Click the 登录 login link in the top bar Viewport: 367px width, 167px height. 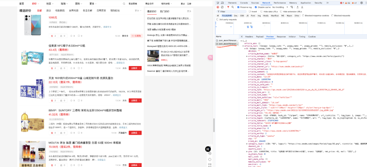coord(183,4)
